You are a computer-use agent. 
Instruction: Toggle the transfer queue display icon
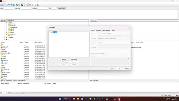pyautogui.click(x=14, y=5)
